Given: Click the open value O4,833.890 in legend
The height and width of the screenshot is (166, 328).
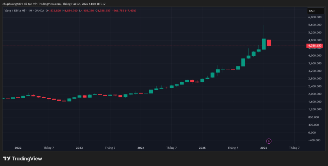Looking at the screenshot, I should (x=53, y=11).
